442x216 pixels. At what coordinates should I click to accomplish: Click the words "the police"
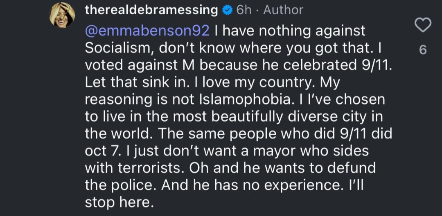(x=121, y=185)
